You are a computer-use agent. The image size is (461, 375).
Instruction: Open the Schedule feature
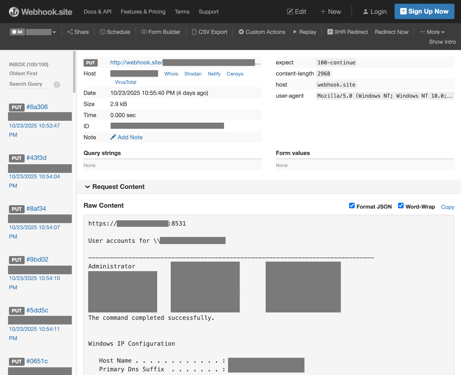click(x=115, y=32)
